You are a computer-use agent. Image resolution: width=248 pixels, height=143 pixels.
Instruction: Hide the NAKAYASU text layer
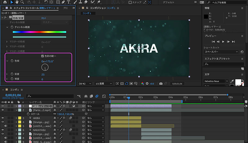[3, 130]
